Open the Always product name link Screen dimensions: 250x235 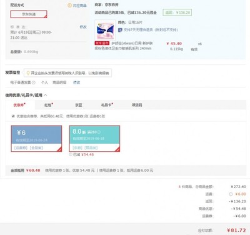pyautogui.click(x=124, y=46)
